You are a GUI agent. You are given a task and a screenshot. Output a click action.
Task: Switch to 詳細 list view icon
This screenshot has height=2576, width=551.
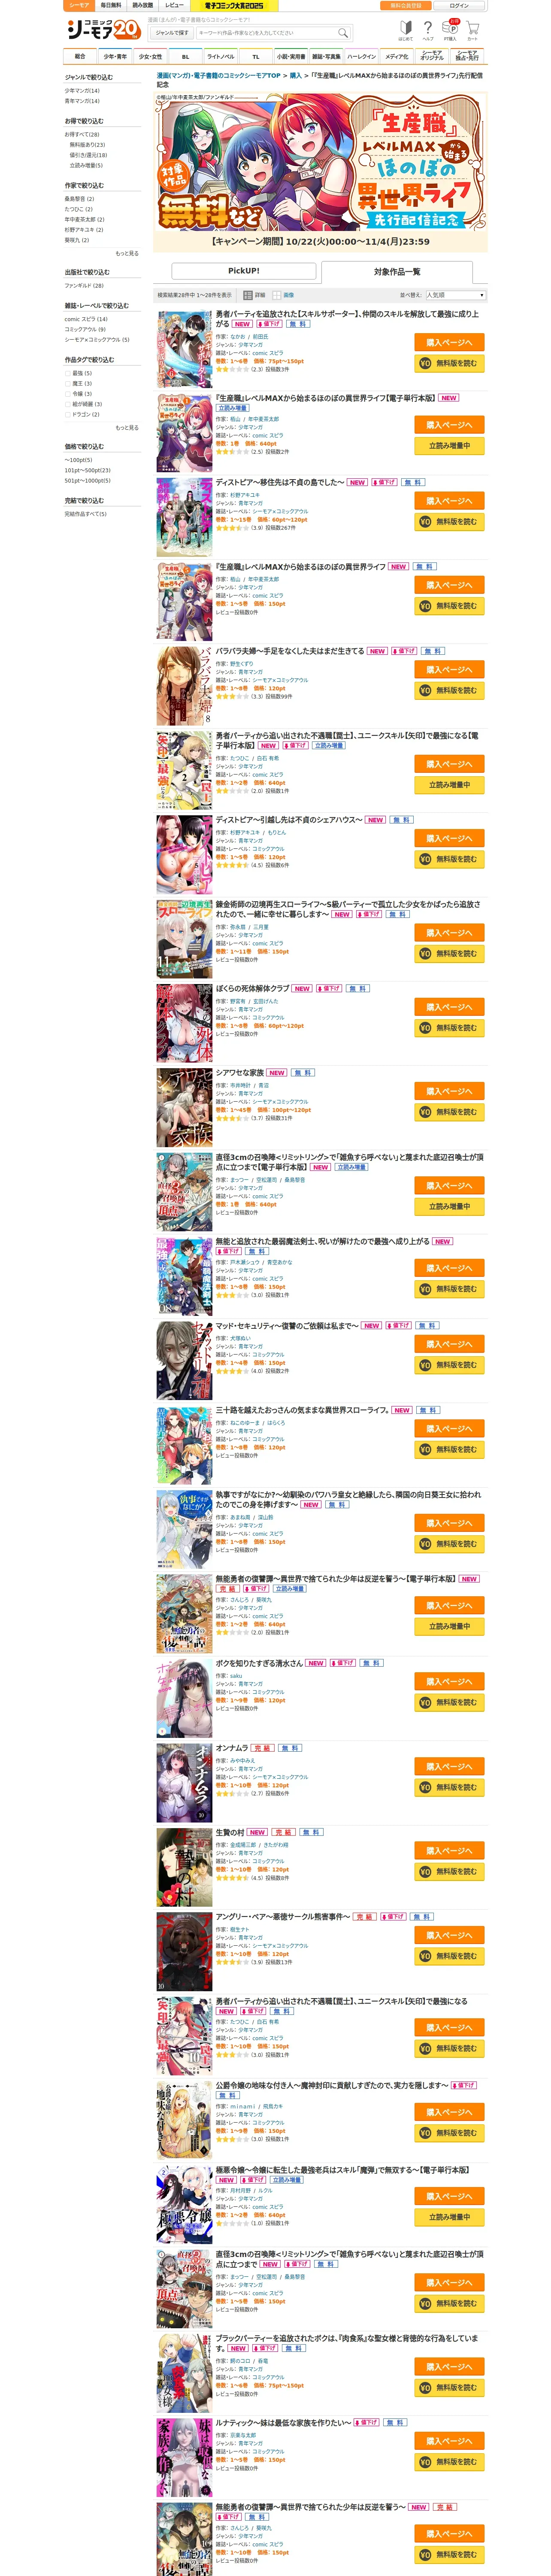click(x=248, y=295)
